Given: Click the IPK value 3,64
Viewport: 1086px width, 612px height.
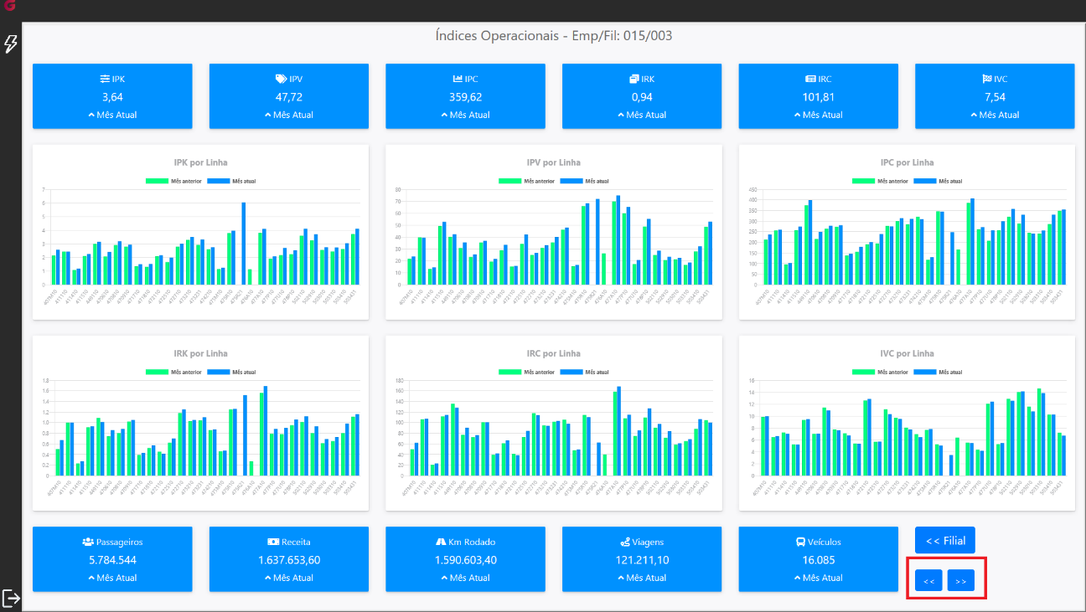Looking at the screenshot, I should pyautogui.click(x=112, y=97).
